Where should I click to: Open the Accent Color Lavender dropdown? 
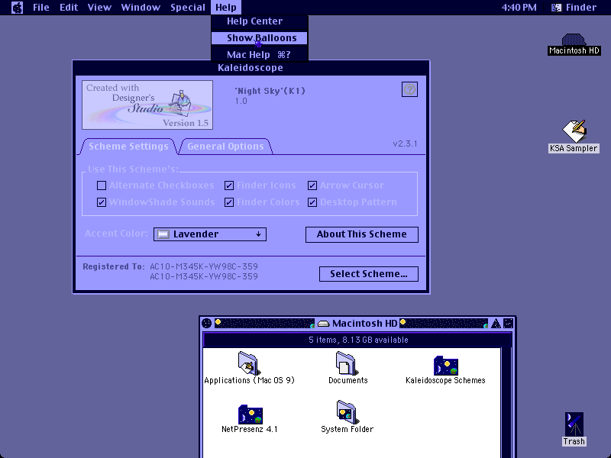pos(210,234)
